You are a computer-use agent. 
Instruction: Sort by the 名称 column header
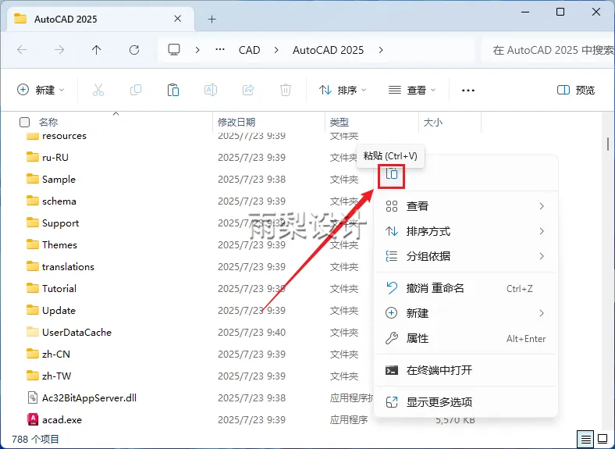click(x=48, y=122)
